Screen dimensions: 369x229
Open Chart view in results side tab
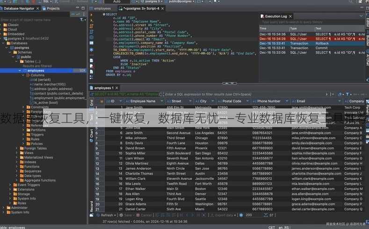(x=92, y=136)
